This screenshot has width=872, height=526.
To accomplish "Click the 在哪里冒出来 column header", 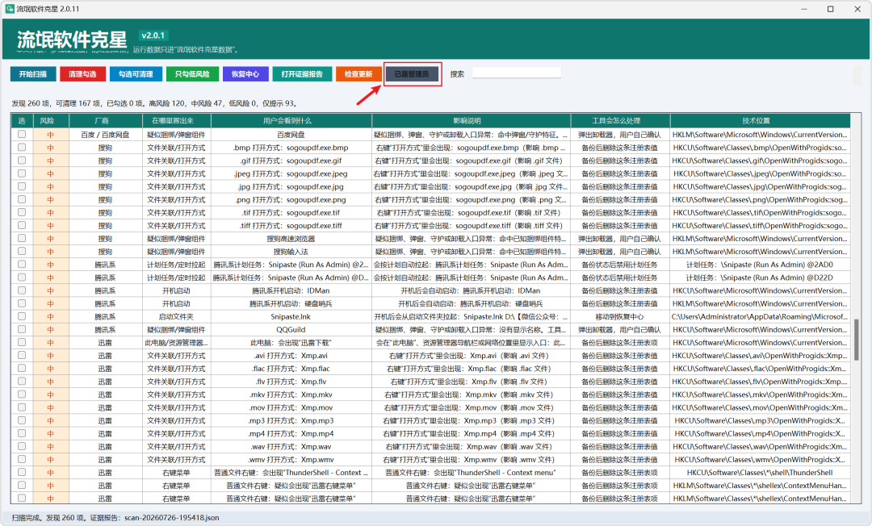I will point(176,120).
